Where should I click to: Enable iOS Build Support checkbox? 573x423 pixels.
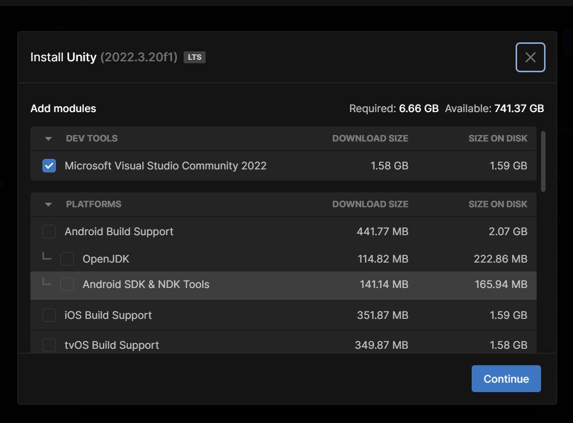[x=49, y=315]
